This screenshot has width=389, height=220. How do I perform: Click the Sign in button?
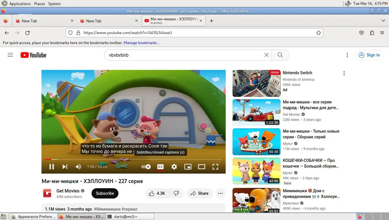[370, 55]
